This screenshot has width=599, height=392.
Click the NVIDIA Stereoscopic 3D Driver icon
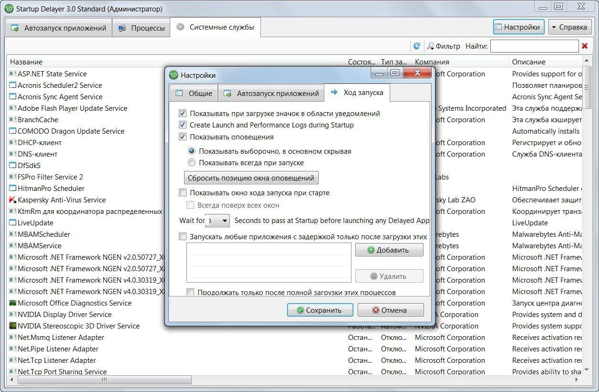[13, 326]
